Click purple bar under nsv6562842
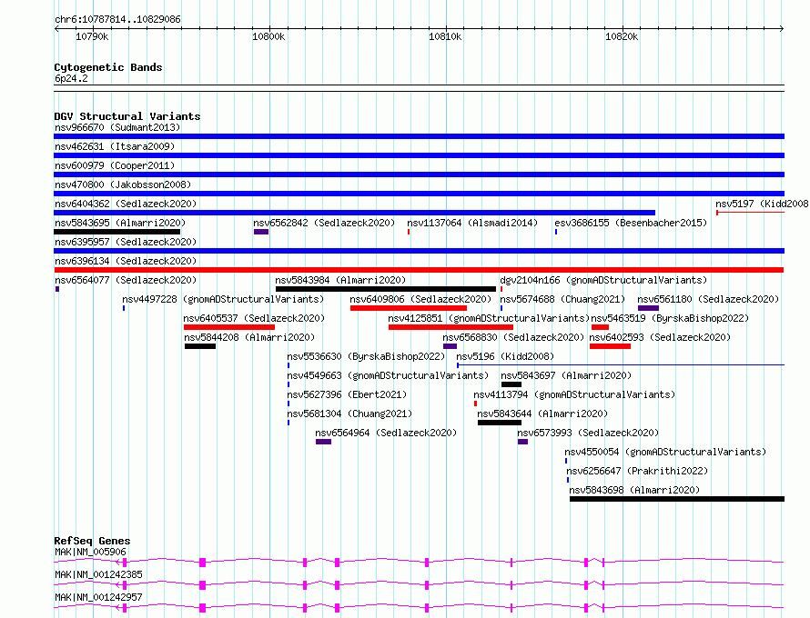This screenshot has height=618, width=810. (261, 232)
